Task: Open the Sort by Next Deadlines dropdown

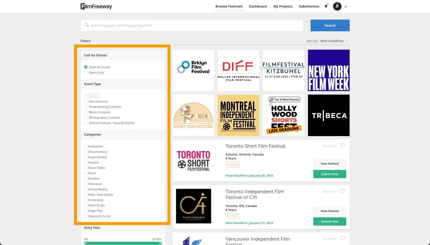Action: 333,41
